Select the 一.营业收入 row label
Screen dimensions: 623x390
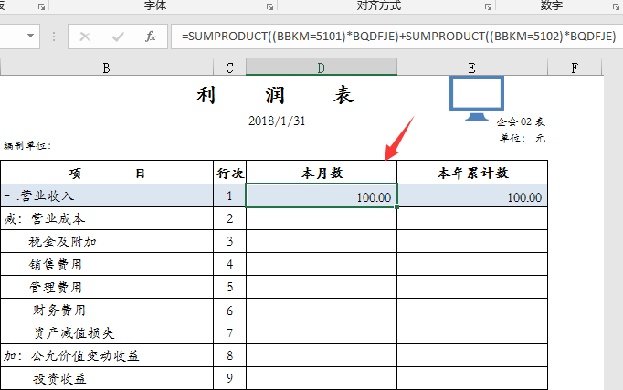[x=107, y=195]
